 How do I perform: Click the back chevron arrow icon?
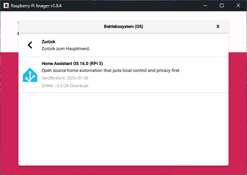[x=30, y=45]
